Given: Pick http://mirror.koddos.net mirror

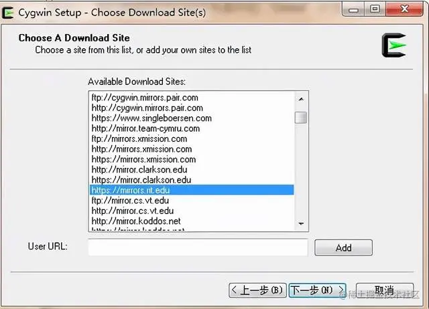Looking at the screenshot, I should [192, 221].
